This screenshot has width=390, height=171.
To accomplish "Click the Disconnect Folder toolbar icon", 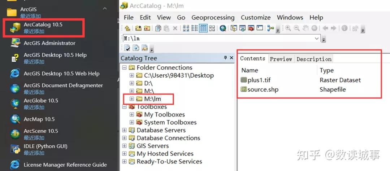I will tap(147, 28).
